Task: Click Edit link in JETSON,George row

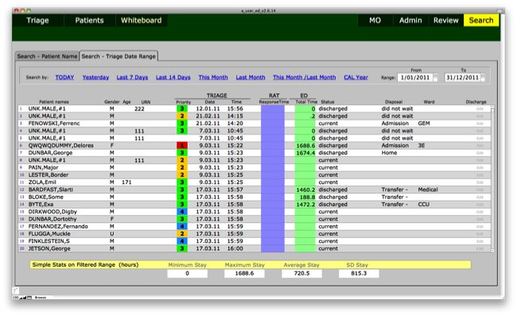Action: 480,248
